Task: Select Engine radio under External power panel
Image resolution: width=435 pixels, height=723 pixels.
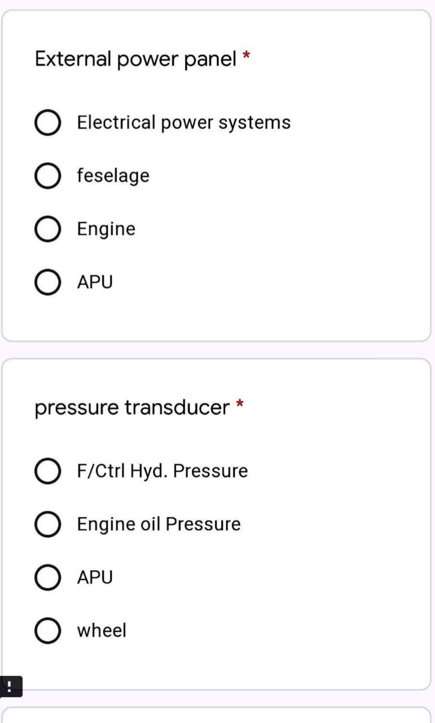Action: [48, 229]
